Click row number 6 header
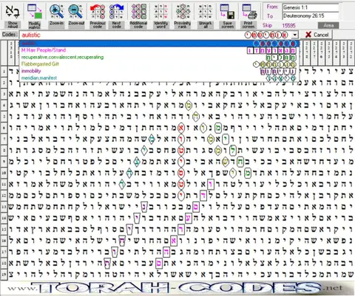 pyautogui.click(x=4, y=128)
